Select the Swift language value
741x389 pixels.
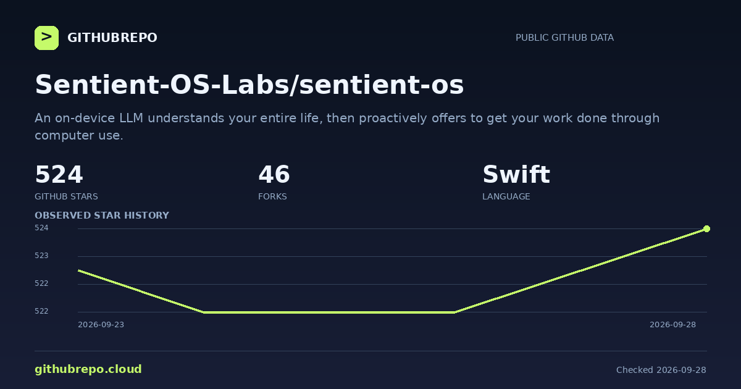(x=516, y=175)
